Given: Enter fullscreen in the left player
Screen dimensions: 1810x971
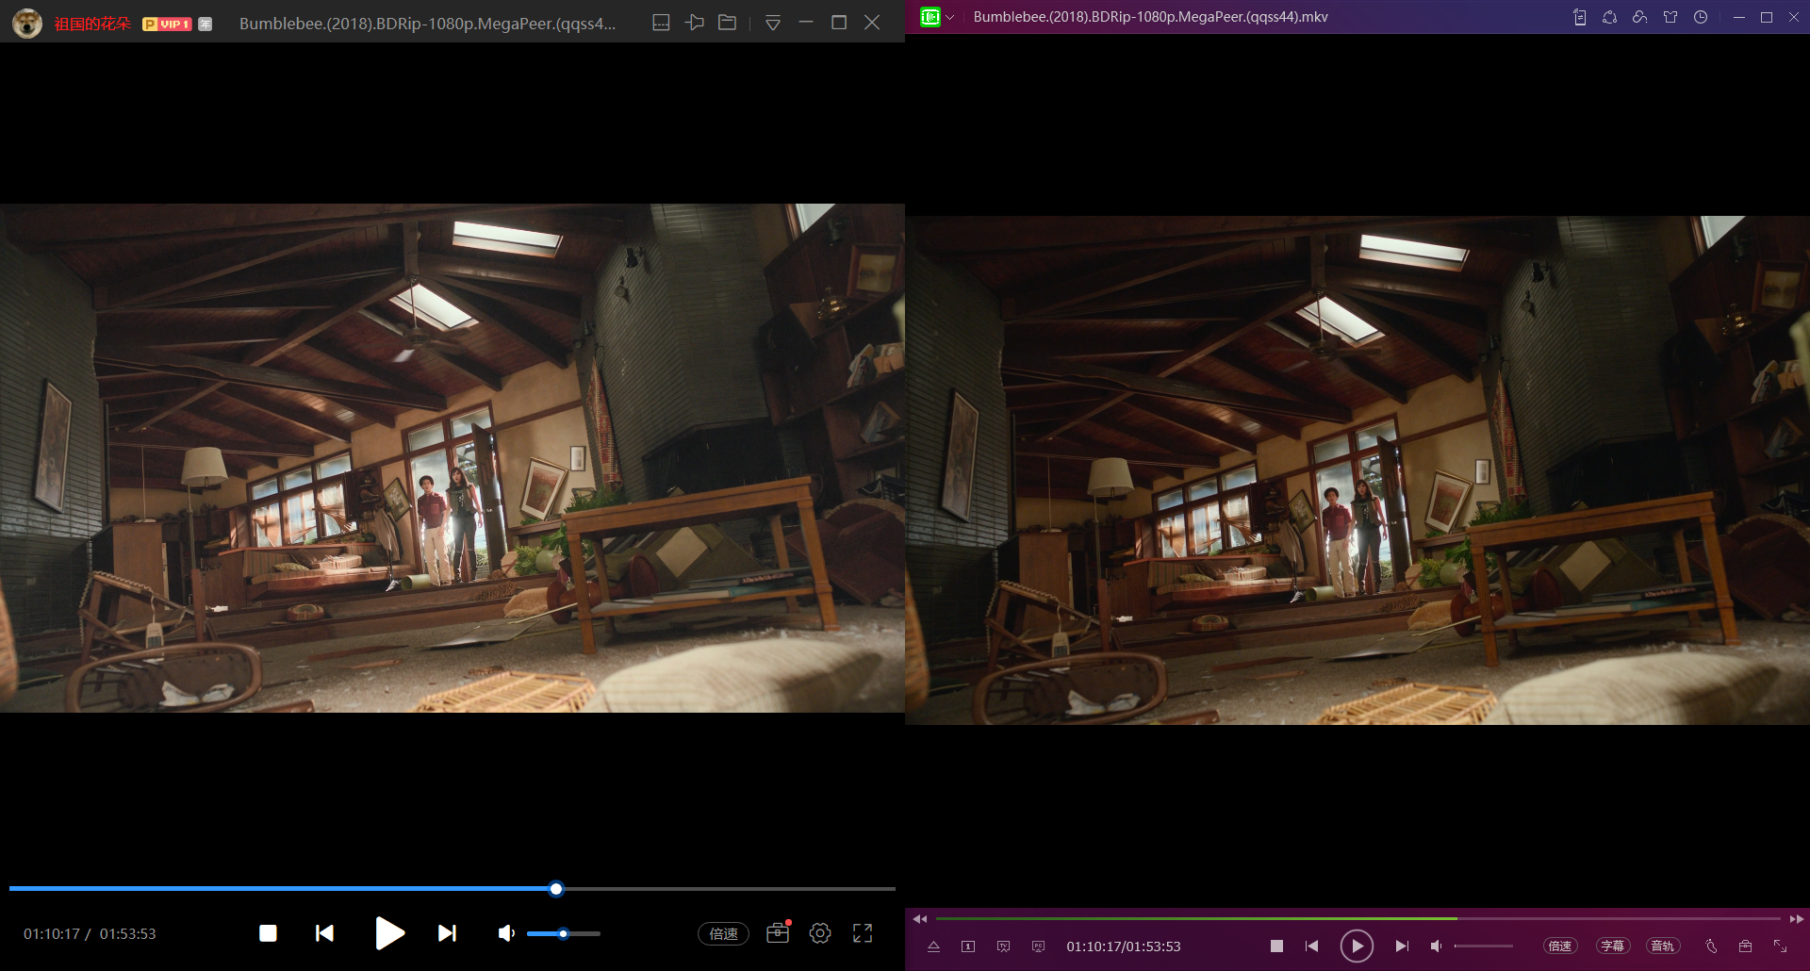Looking at the screenshot, I should [863, 933].
